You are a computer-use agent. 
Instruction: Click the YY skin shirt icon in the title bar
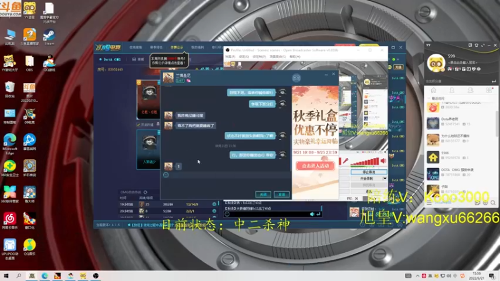pos(476,45)
